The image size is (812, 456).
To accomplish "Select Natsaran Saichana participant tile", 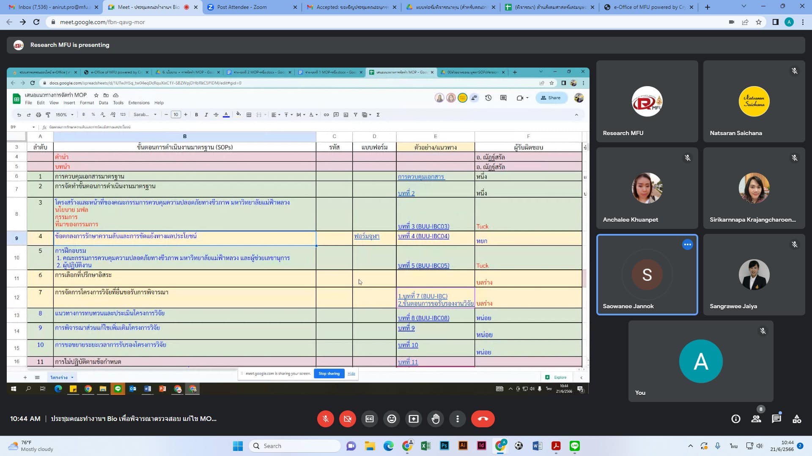I will click(x=754, y=101).
